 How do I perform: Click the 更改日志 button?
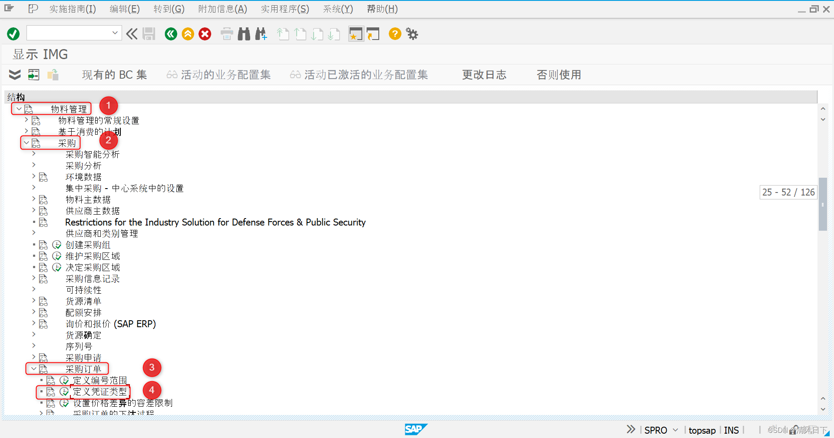pos(484,74)
